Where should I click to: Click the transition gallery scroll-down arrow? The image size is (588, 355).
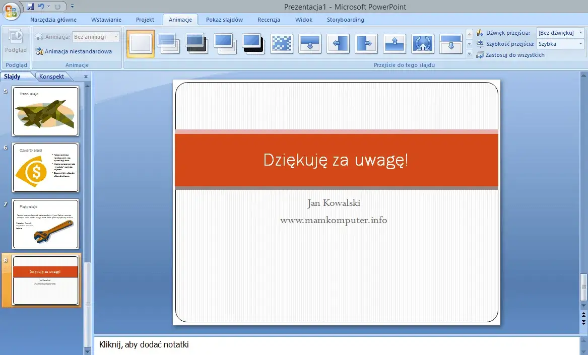point(469,43)
